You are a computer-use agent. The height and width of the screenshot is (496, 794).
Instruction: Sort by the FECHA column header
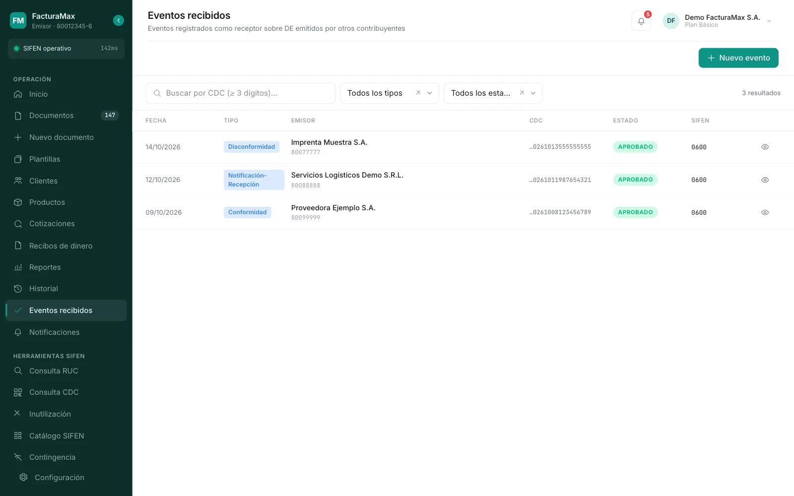pyautogui.click(x=156, y=121)
